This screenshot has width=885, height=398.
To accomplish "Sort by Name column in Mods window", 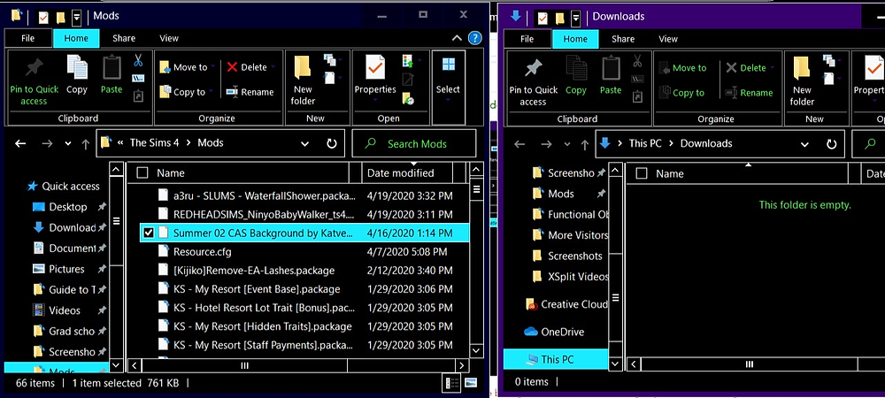I will click(171, 173).
